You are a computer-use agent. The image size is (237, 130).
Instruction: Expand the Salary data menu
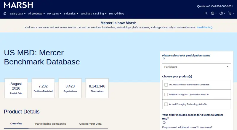pyautogui.click(x=17, y=14)
